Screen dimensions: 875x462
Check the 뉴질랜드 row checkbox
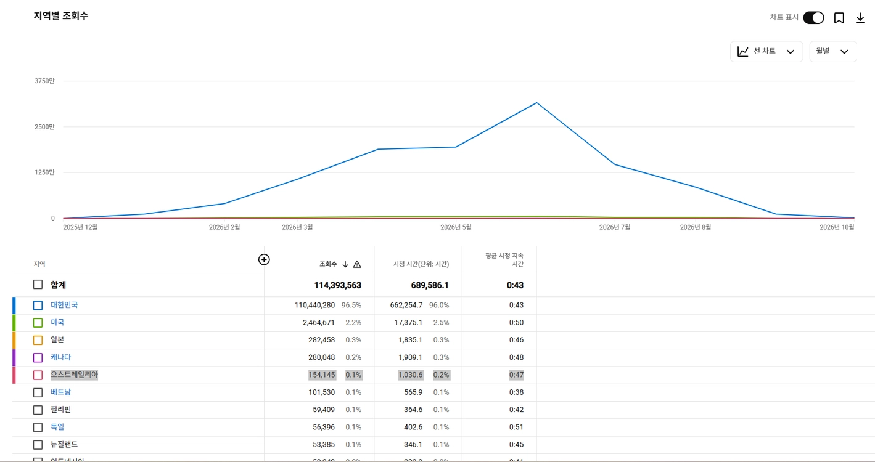tap(38, 445)
